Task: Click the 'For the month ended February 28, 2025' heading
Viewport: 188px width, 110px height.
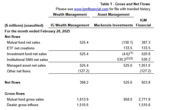Action: click(37, 31)
